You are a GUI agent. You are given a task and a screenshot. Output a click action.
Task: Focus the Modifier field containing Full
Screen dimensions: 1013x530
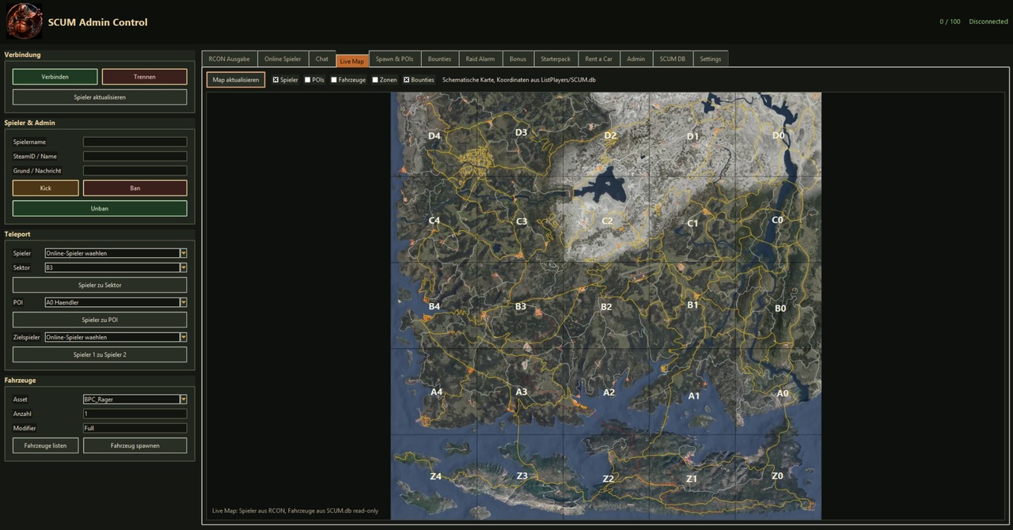[135, 428]
